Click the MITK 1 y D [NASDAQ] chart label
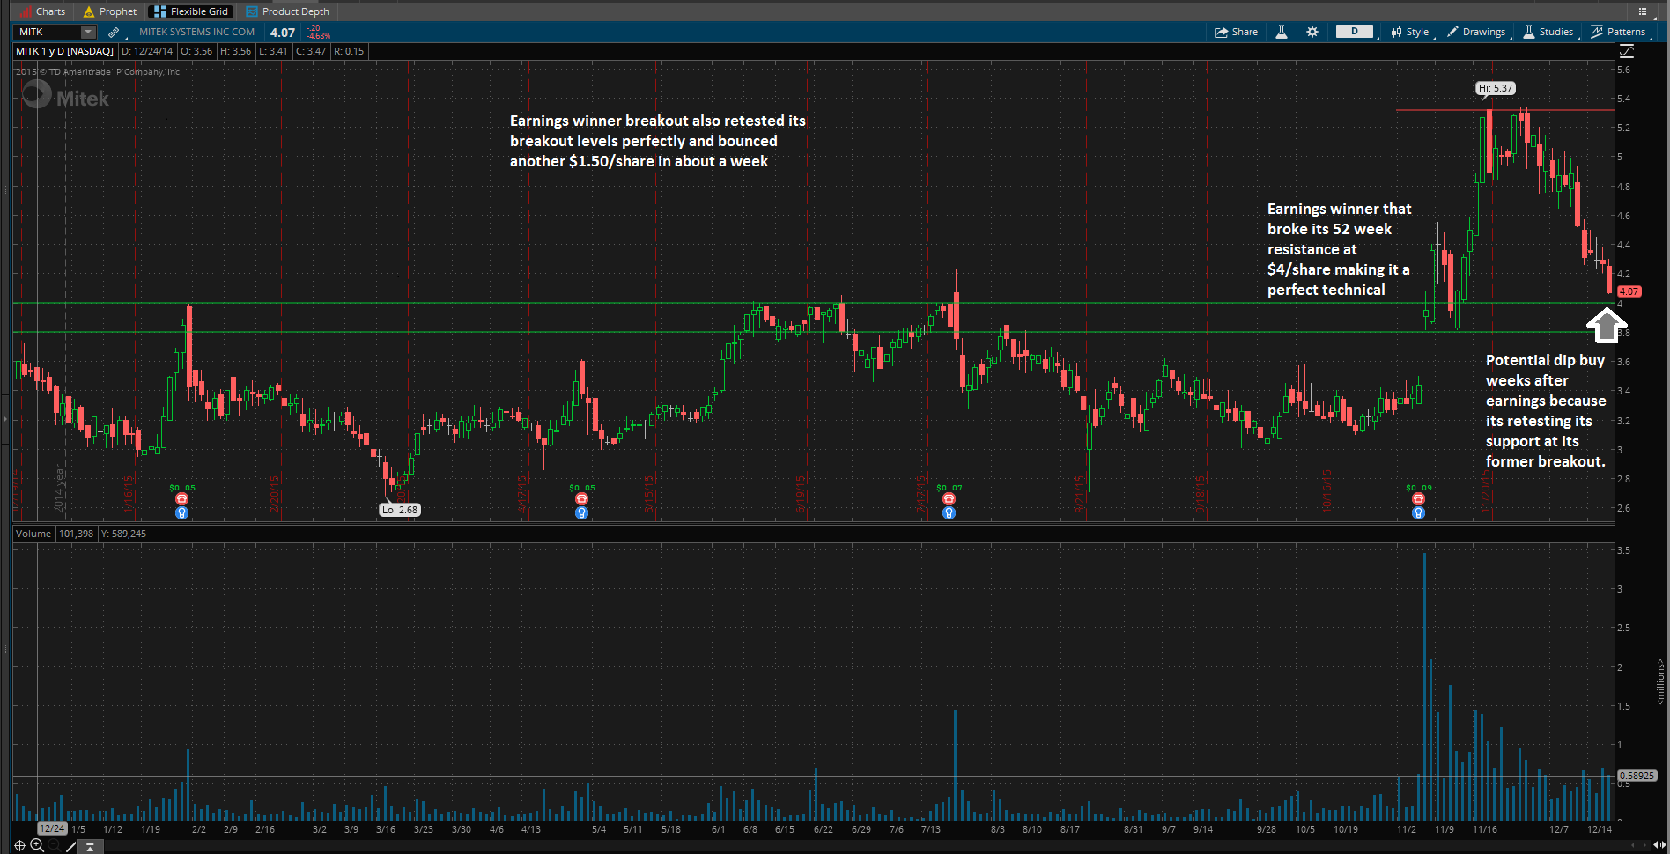This screenshot has height=854, width=1670. (65, 51)
